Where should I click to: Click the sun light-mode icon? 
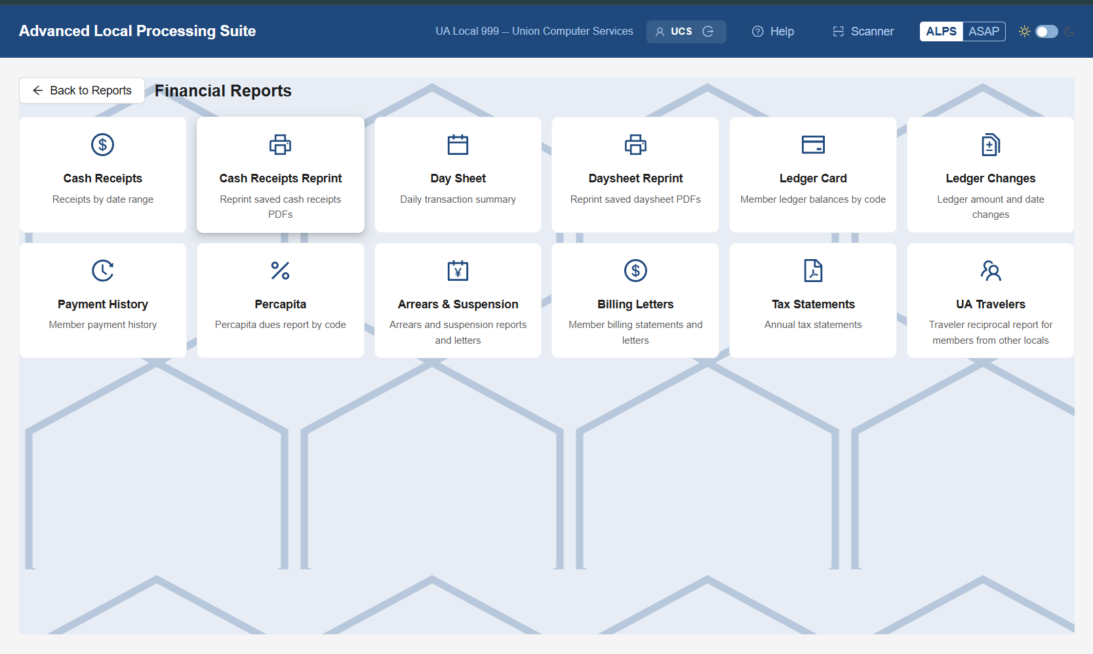click(x=1024, y=31)
